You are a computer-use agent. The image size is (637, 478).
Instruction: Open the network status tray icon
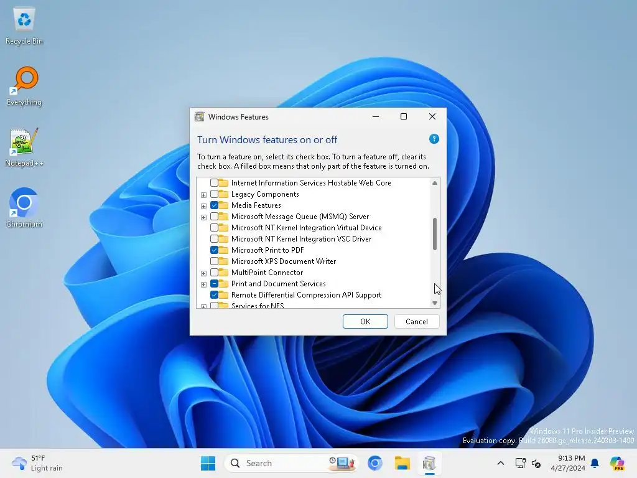[x=520, y=463]
